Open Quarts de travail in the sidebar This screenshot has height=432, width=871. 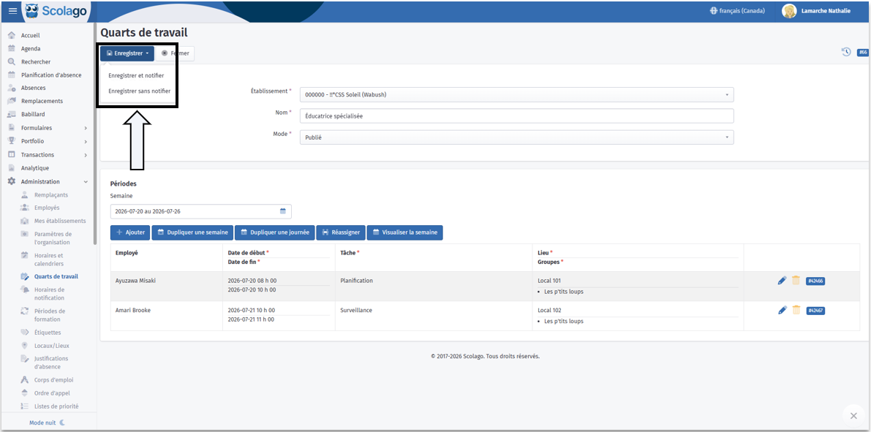[56, 276]
